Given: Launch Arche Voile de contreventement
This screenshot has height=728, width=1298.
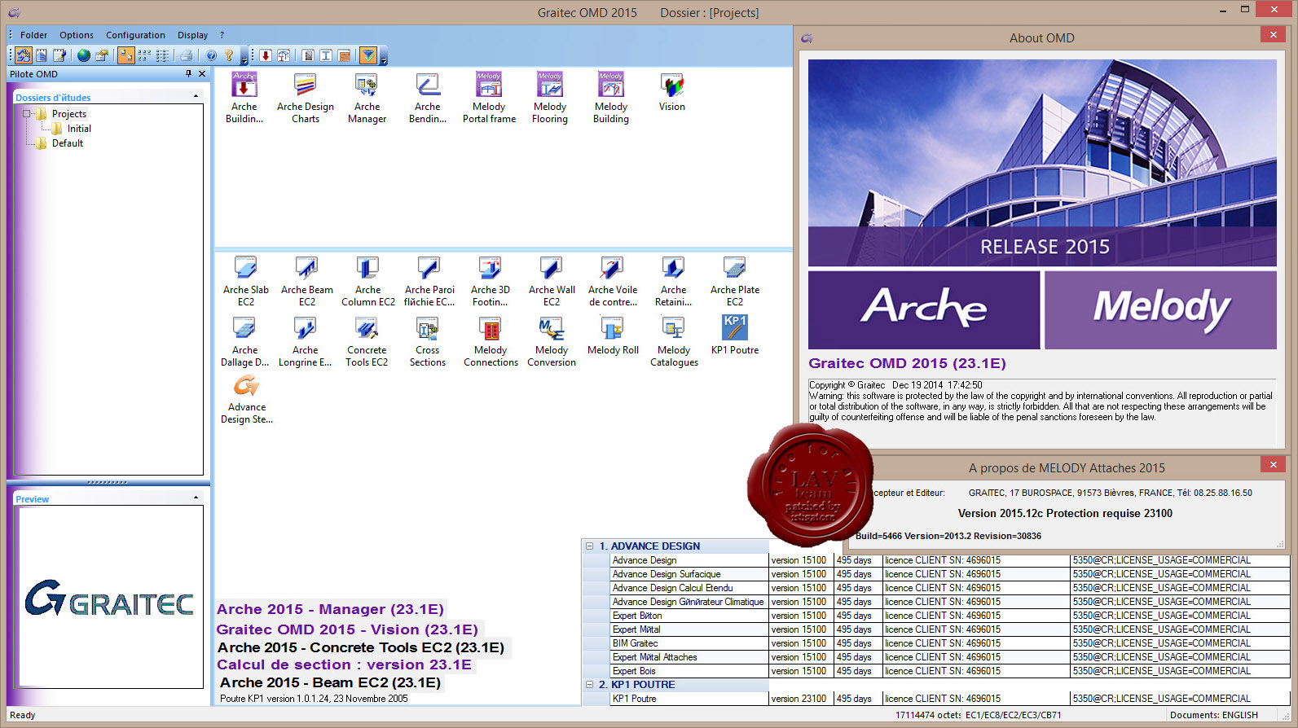Looking at the screenshot, I should (x=613, y=281).
